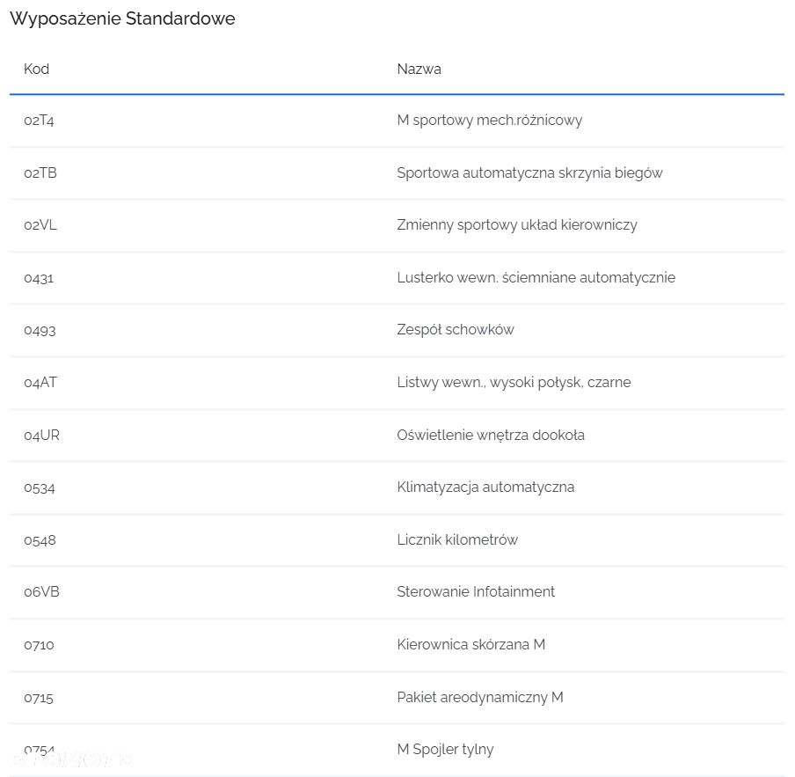Select code 02T4 in the table

(39, 121)
